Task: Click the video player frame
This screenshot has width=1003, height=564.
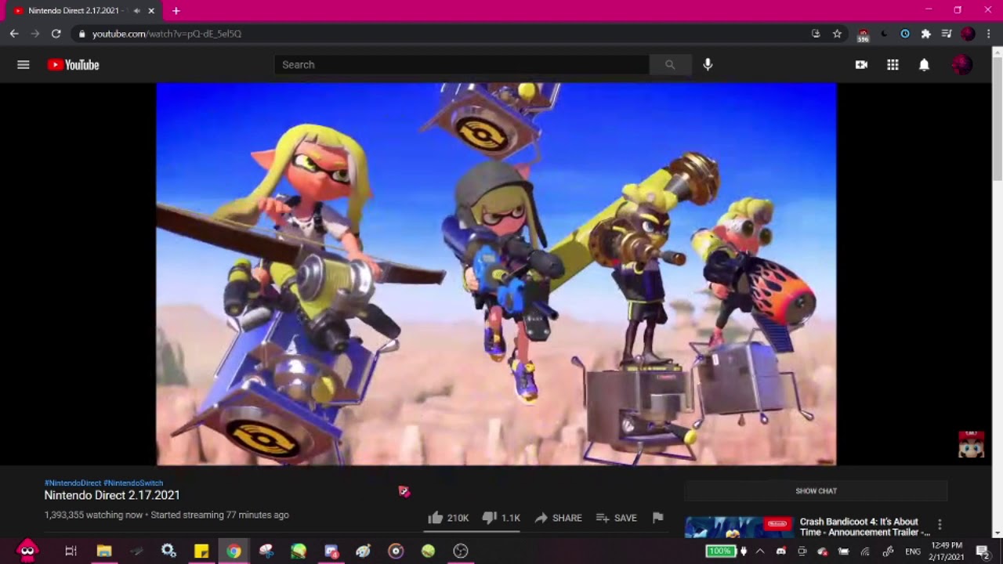Action: point(496,274)
